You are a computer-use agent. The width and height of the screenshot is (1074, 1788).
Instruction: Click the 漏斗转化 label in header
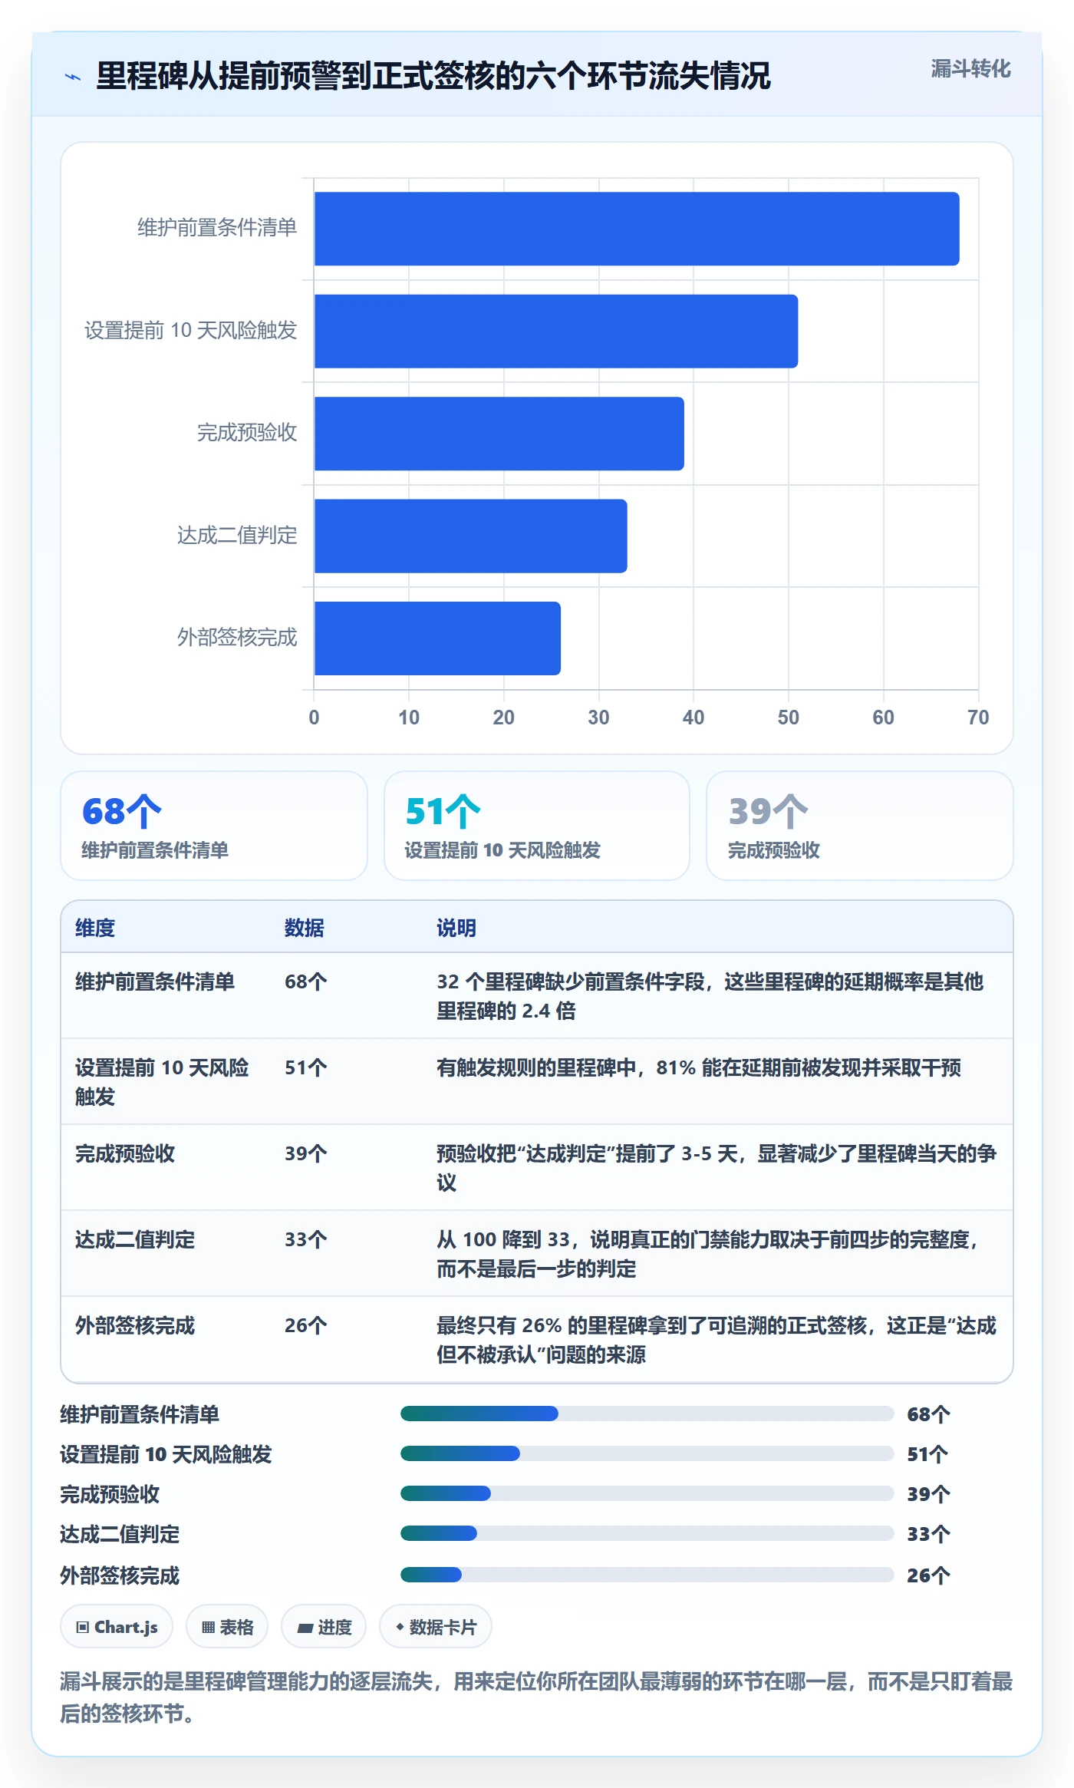point(970,69)
